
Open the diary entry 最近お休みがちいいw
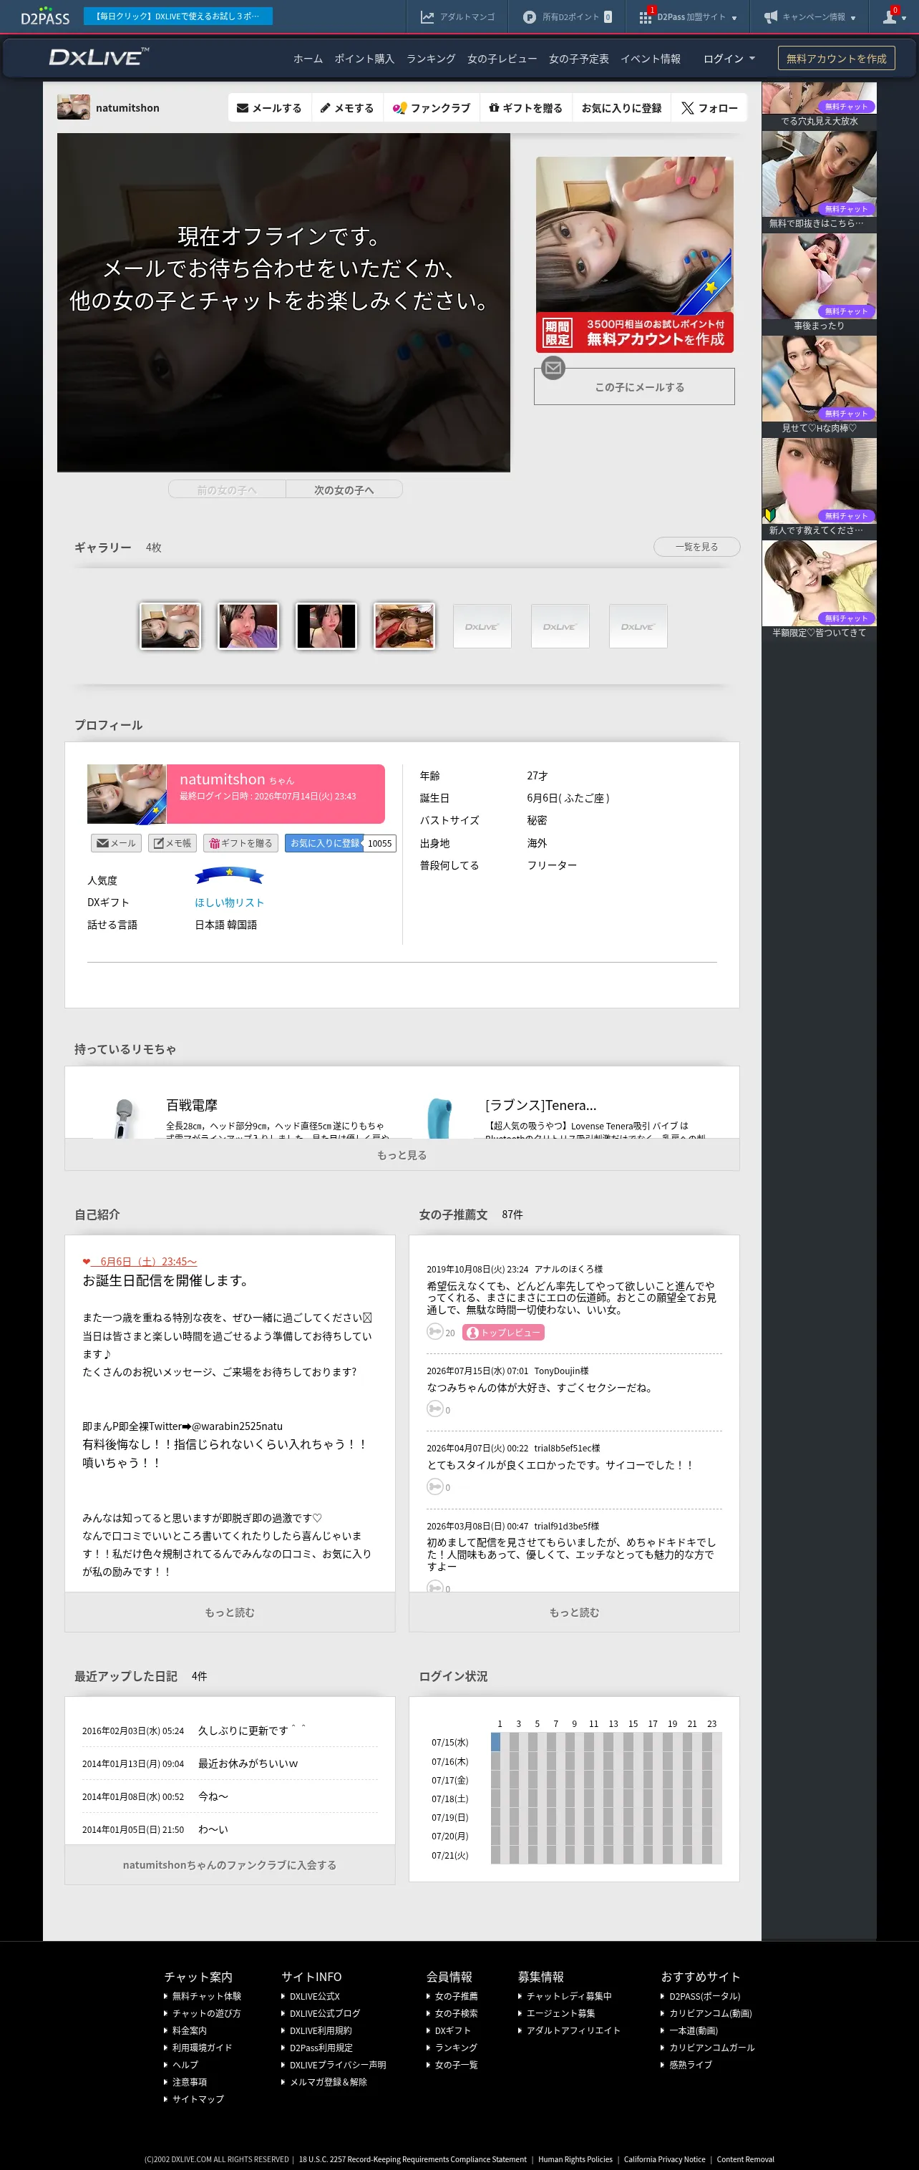(248, 1763)
